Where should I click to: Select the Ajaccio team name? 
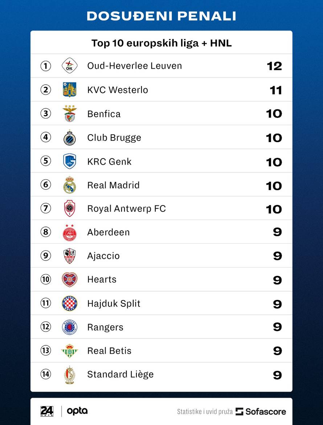point(103,256)
